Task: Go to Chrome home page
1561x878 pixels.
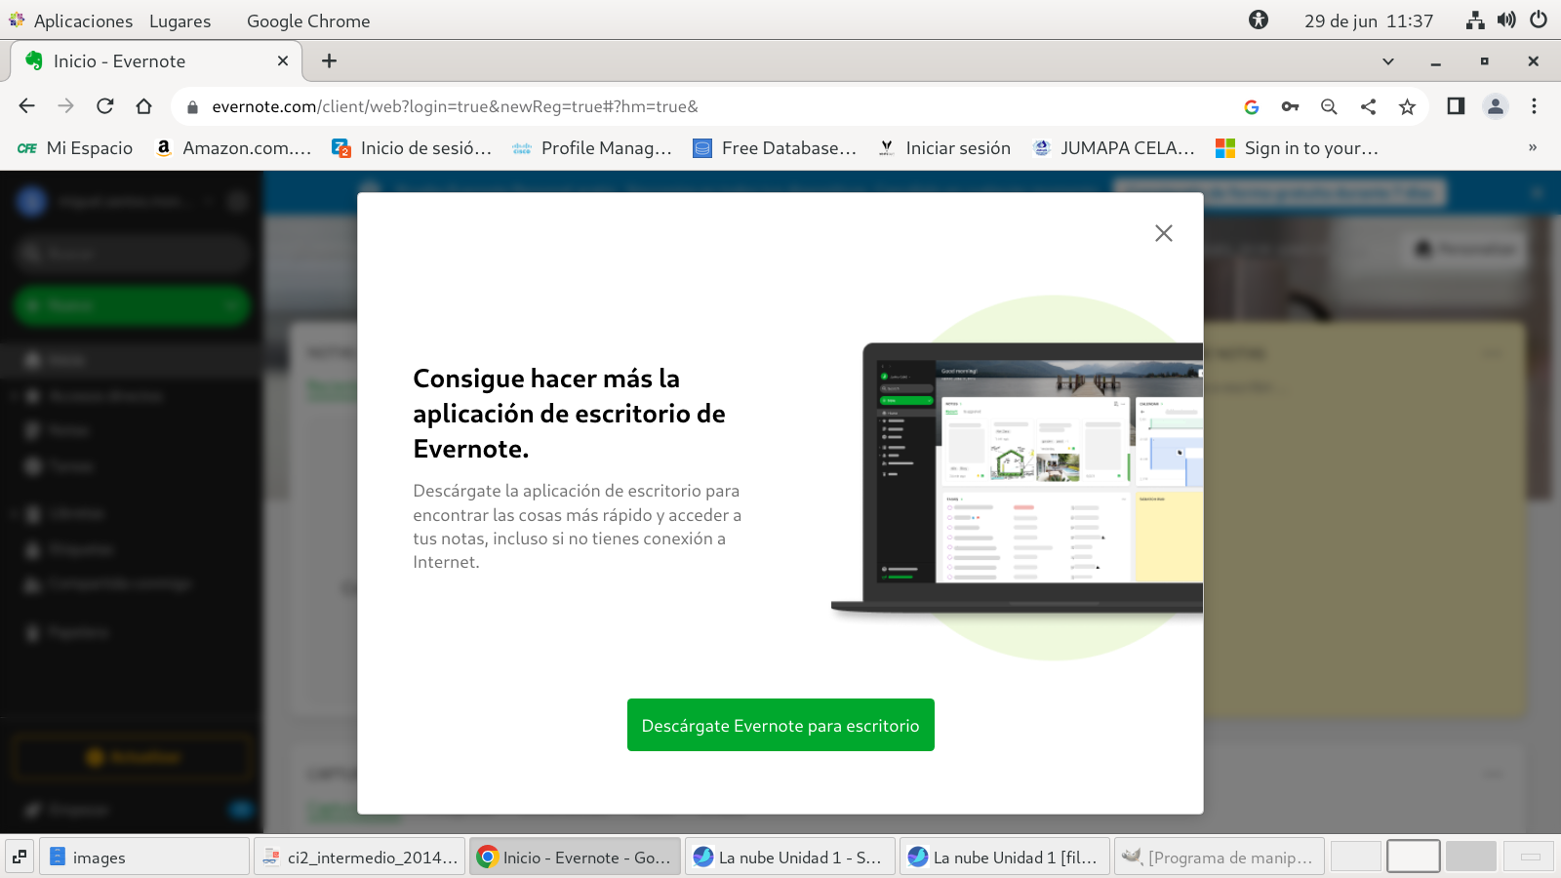Action: click(144, 106)
